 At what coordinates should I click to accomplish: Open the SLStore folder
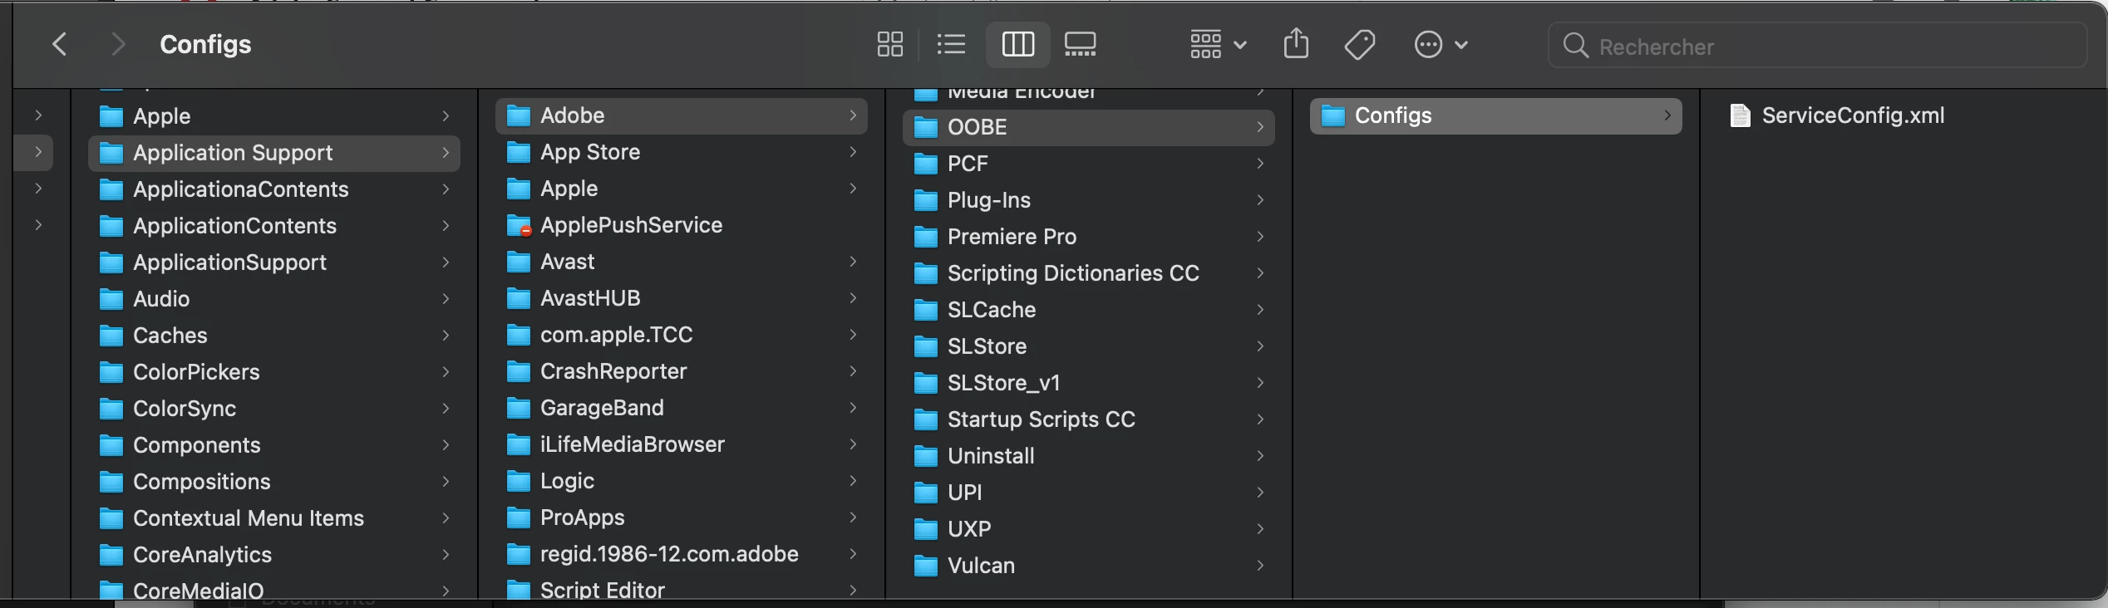coord(1088,346)
